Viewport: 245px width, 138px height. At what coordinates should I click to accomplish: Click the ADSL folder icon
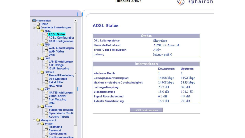click(x=42, y=31)
